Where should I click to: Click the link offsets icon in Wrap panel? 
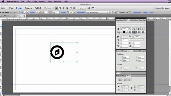click(131, 88)
